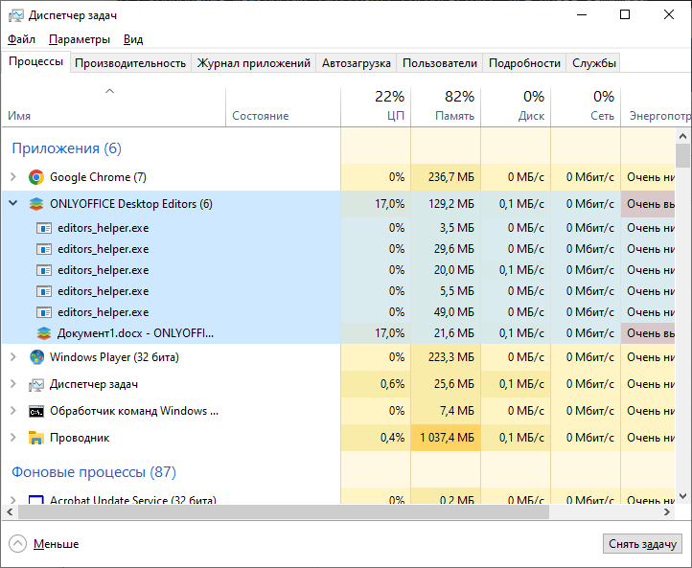Open the Службы tab
The image size is (692, 568).
click(x=593, y=63)
